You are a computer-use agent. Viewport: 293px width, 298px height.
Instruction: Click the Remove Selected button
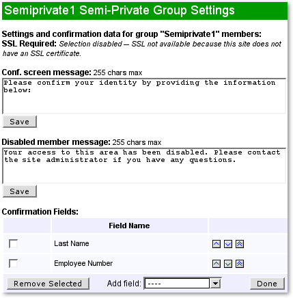(x=48, y=284)
